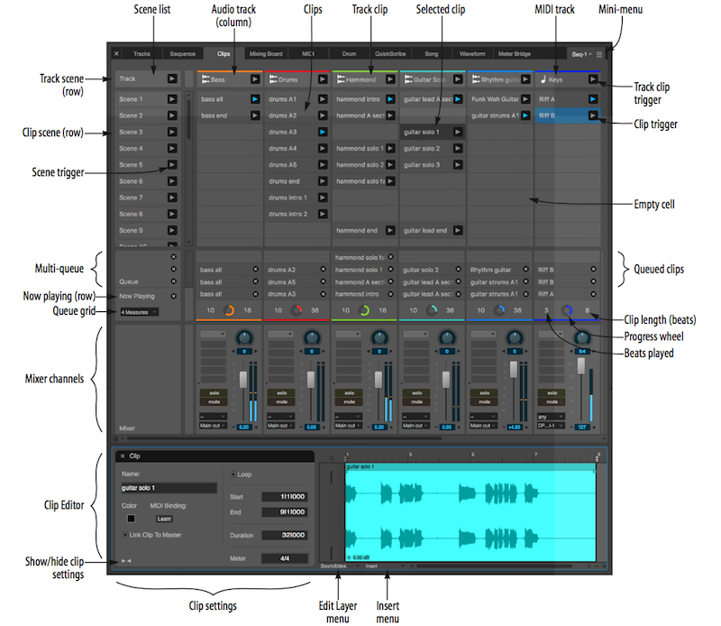
Task: Play the 'guitar lead end' clip trigger
Action: [458, 230]
